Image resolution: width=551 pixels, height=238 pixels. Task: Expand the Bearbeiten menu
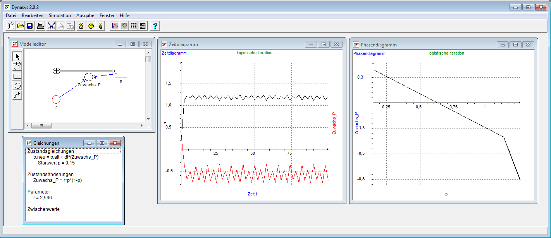(x=33, y=15)
